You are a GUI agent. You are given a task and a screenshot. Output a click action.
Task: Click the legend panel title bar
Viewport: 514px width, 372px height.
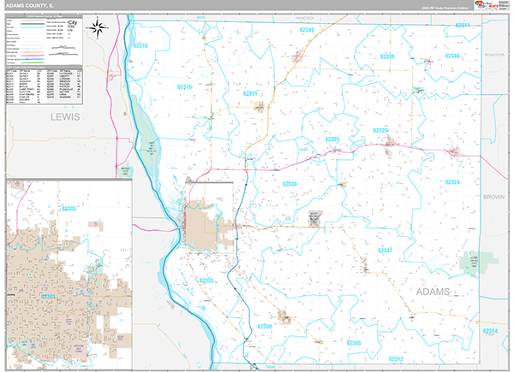[x=45, y=16]
